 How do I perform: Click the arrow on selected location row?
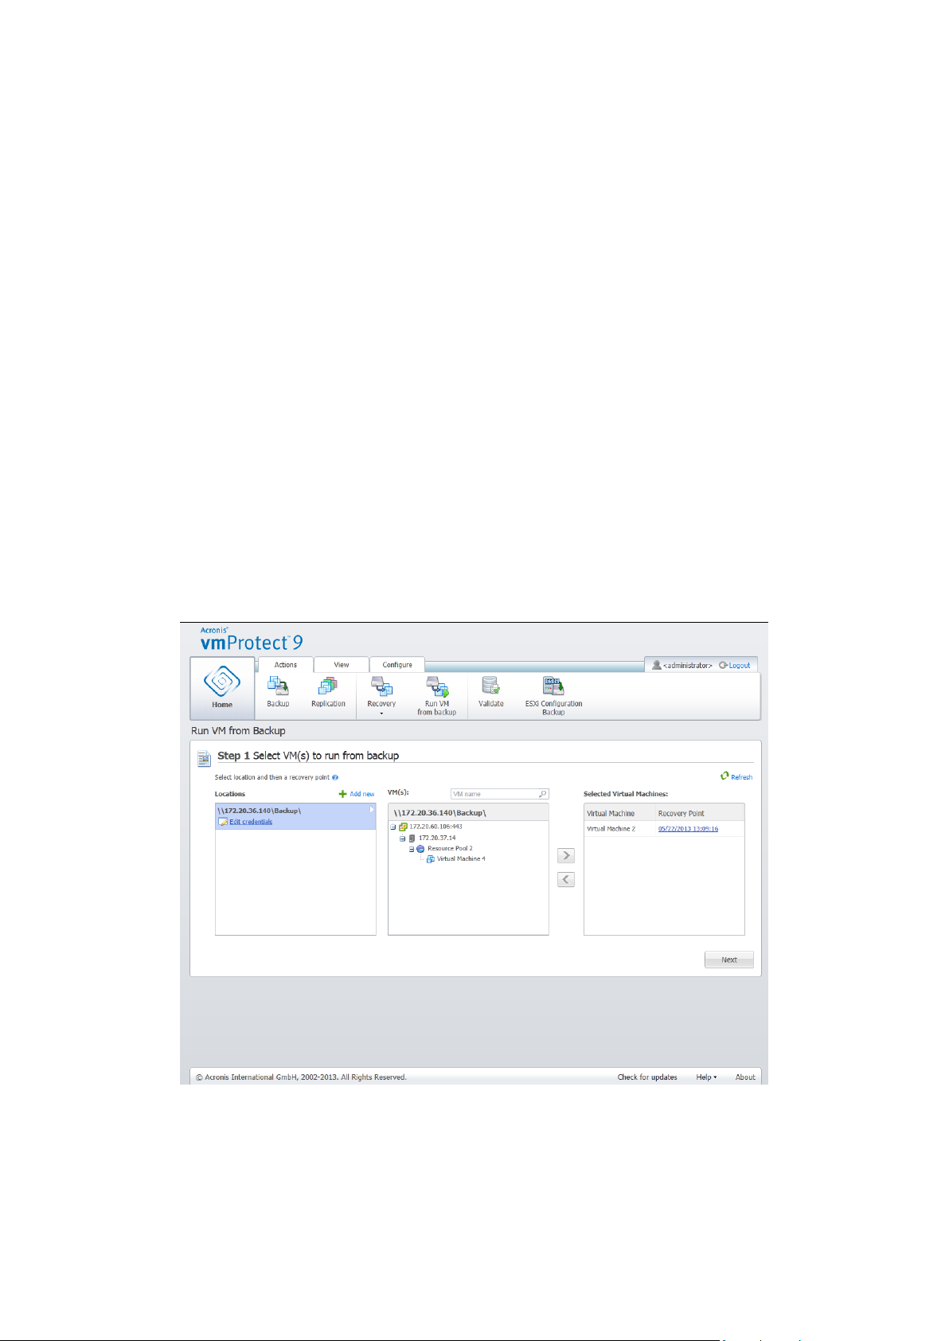click(x=371, y=810)
